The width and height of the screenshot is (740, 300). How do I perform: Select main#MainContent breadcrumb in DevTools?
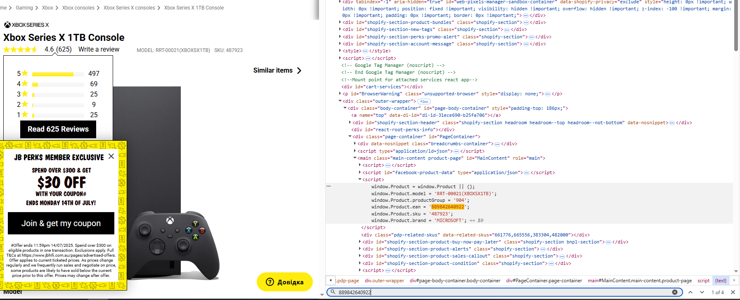pos(640,281)
